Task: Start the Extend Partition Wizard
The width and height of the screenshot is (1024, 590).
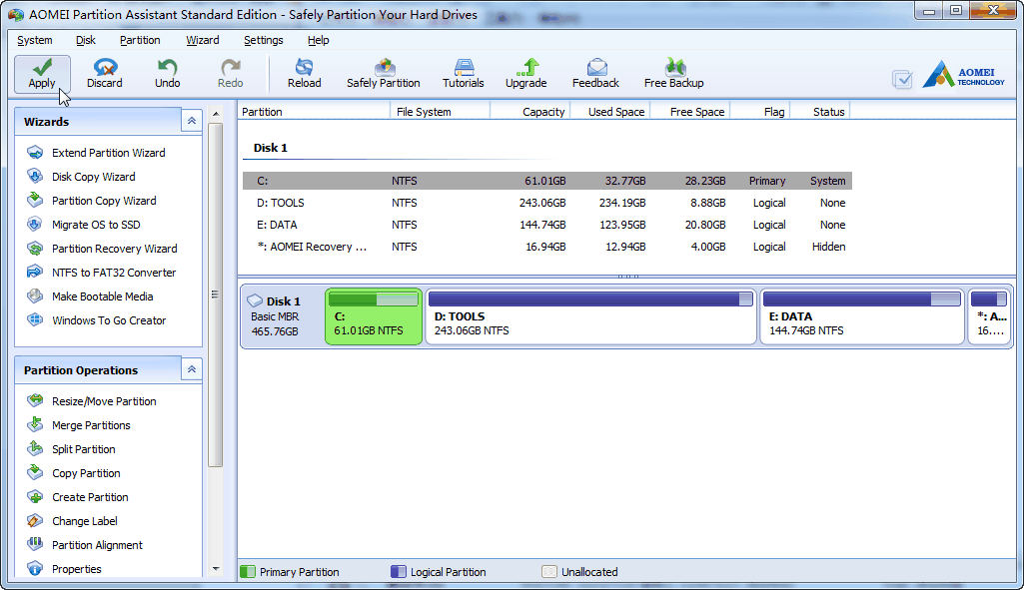Action: pyautogui.click(x=96, y=153)
